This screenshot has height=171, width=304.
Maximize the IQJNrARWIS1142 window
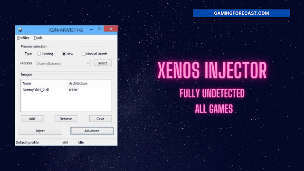click(x=100, y=29)
